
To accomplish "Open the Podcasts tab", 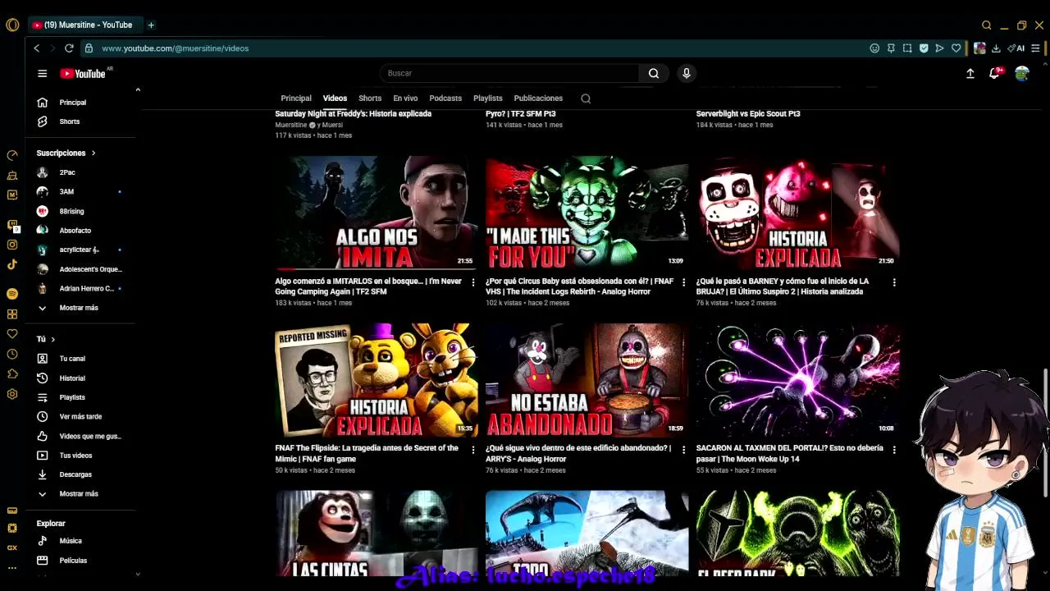I will [445, 98].
